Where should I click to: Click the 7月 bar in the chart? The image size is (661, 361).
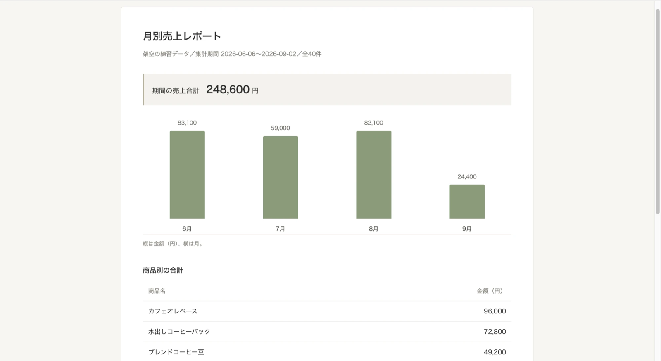[281, 178]
